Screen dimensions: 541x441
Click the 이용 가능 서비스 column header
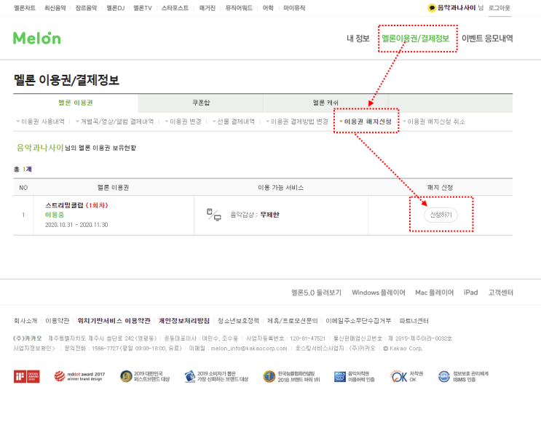(x=280, y=188)
